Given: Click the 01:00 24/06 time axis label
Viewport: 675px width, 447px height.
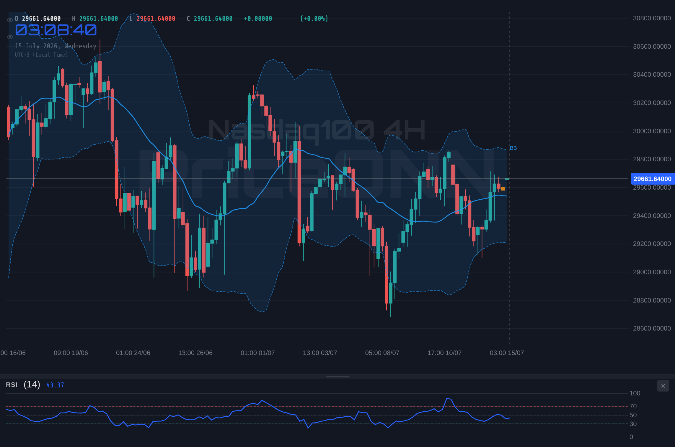Looking at the screenshot, I should [x=133, y=353].
